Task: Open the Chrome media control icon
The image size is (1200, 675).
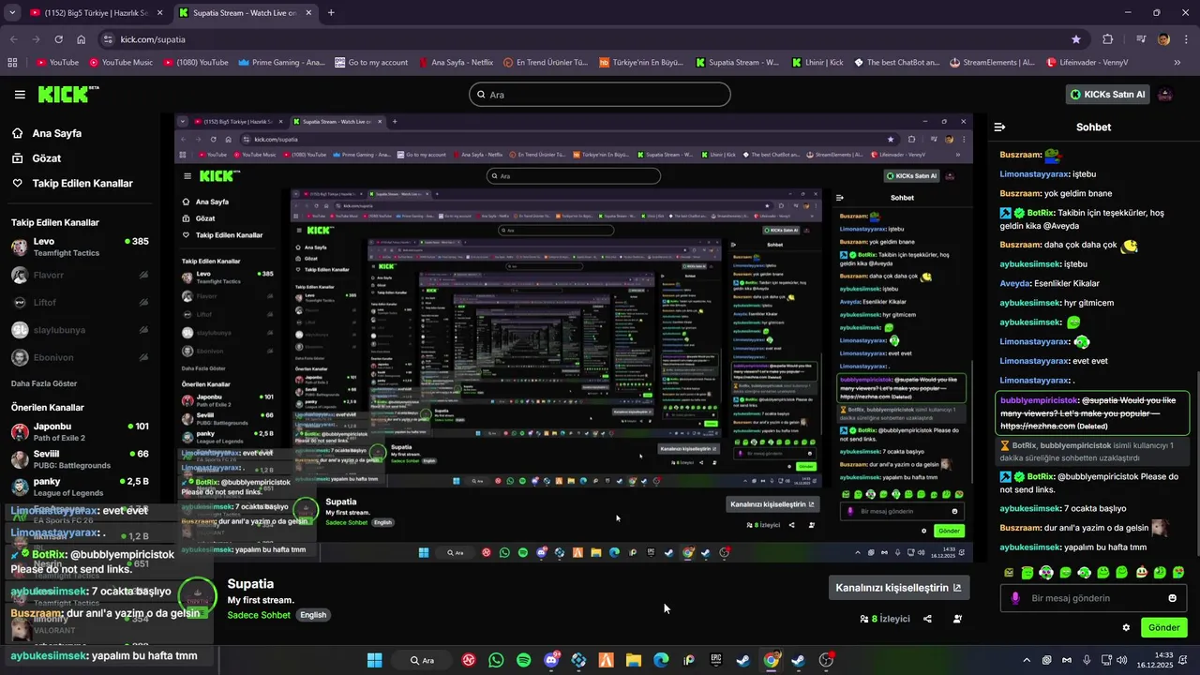Action: (x=1141, y=39)
